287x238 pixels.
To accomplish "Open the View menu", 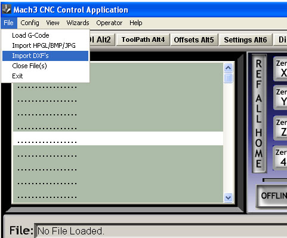I will (53, 23).
